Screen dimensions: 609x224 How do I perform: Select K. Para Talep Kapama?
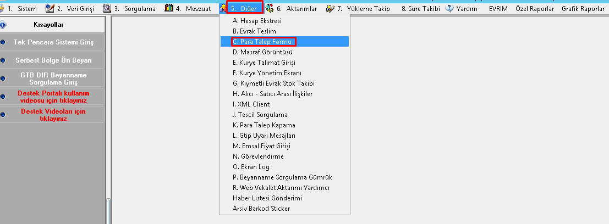[x=284, y=125]
